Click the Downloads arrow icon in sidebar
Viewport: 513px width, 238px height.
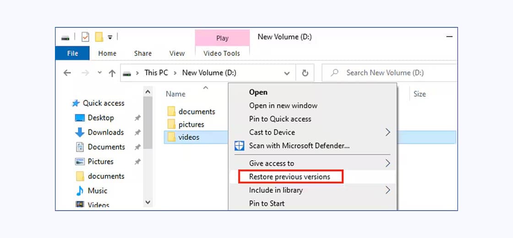coord(80,132)
